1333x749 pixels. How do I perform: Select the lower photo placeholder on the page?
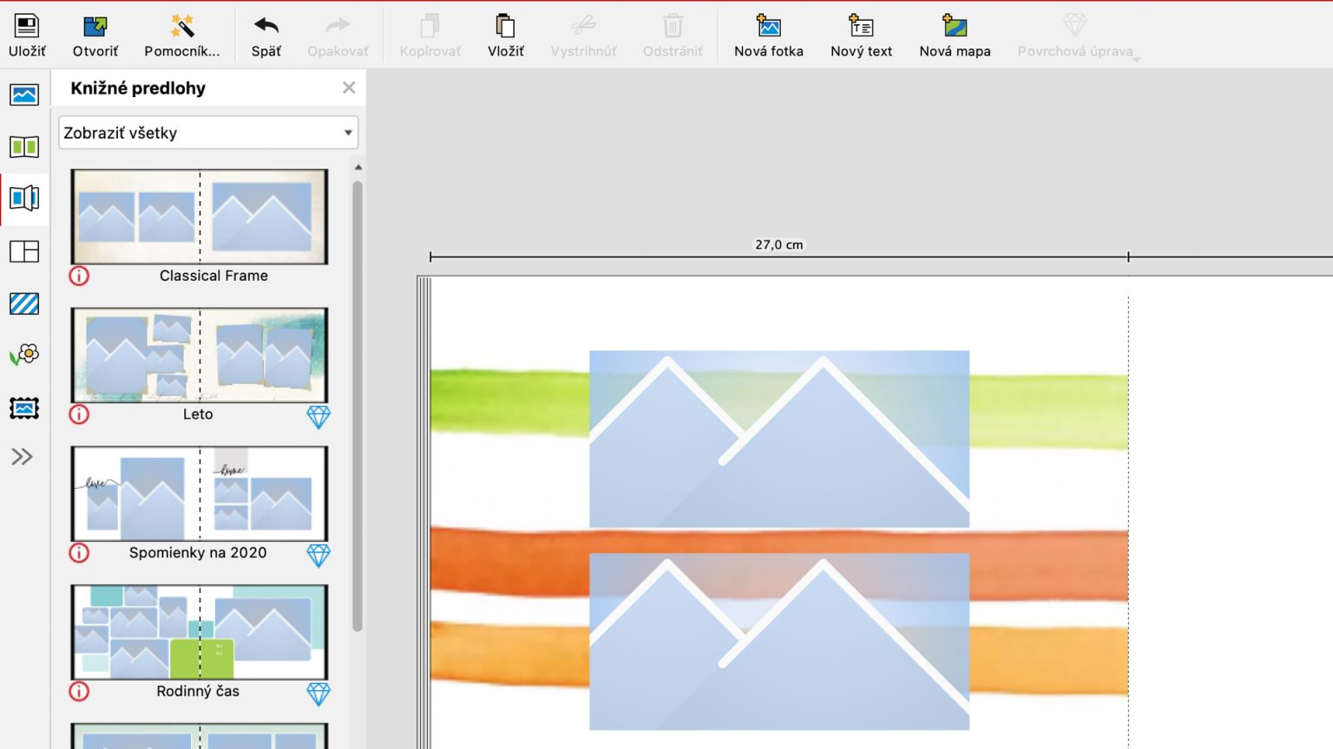pos(779,642)
